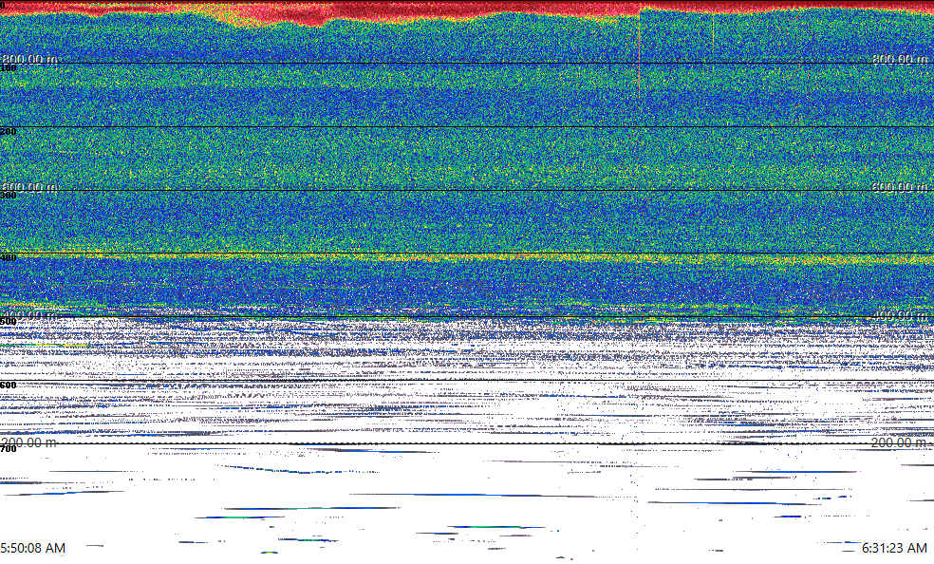Viewport: 934px width, 564px height.
Task: Click the left 200.00 m range label
Action: point(29,442)
